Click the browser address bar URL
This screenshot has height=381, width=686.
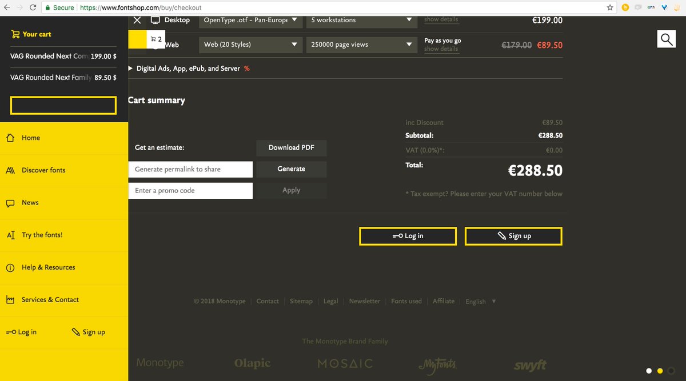pyautogui.click(x=140, y=8)
